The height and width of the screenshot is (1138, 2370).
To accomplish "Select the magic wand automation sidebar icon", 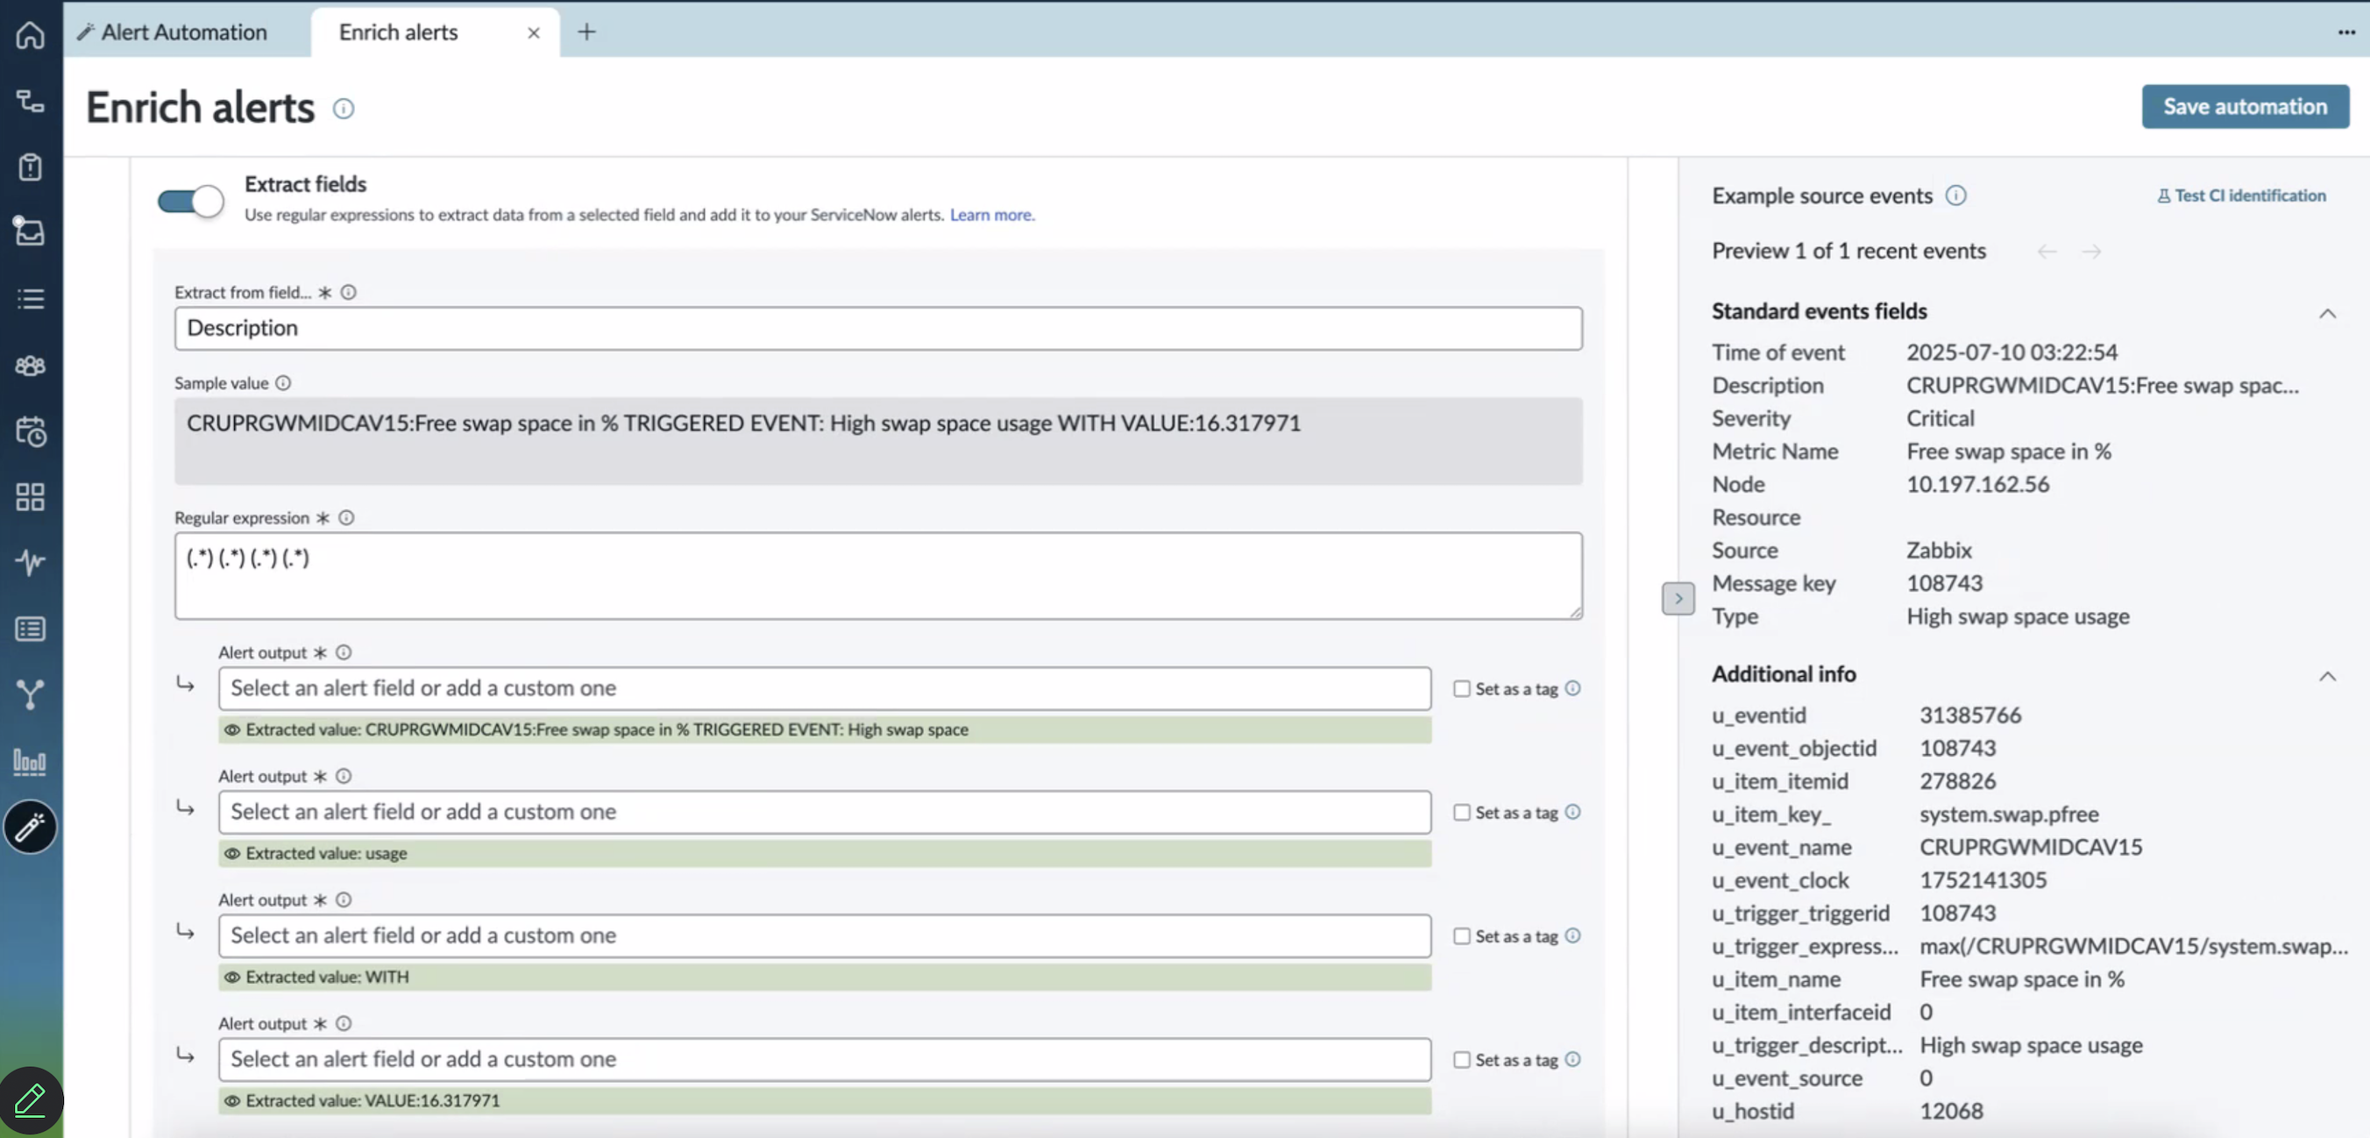I will tap(31, 826).
